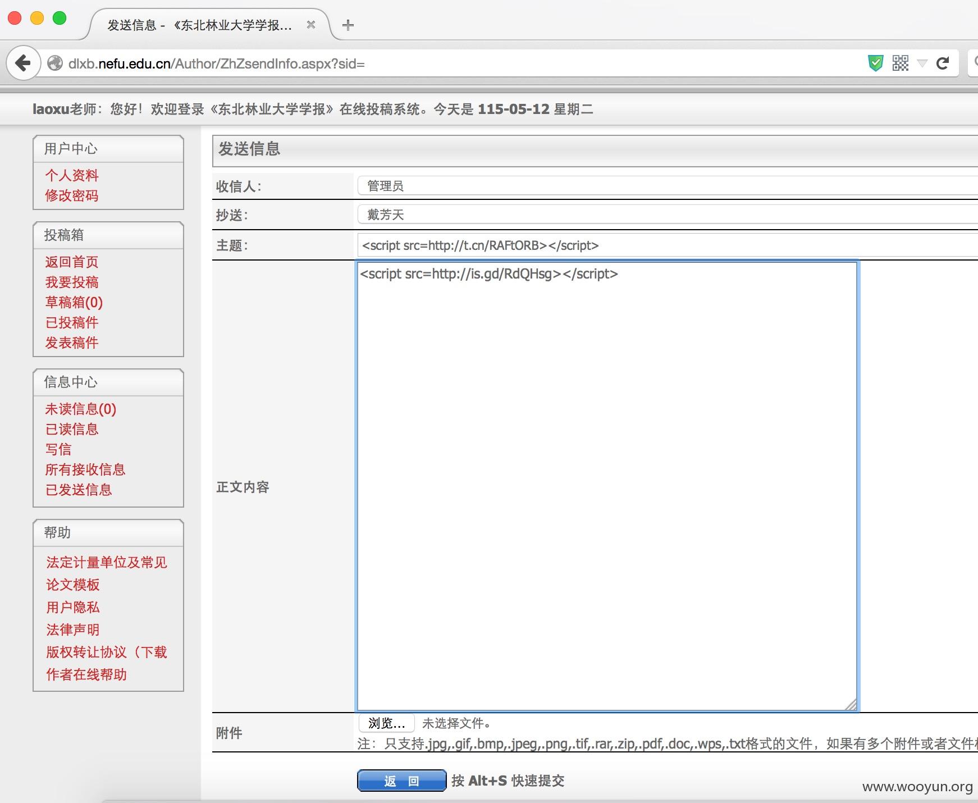
Task: Click the blue 返回 button
Action: click(x=401, y=781)
